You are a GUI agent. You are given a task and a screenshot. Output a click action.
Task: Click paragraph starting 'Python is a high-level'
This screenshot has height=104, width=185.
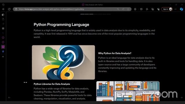pyautogui.click(x=94, y=34)
